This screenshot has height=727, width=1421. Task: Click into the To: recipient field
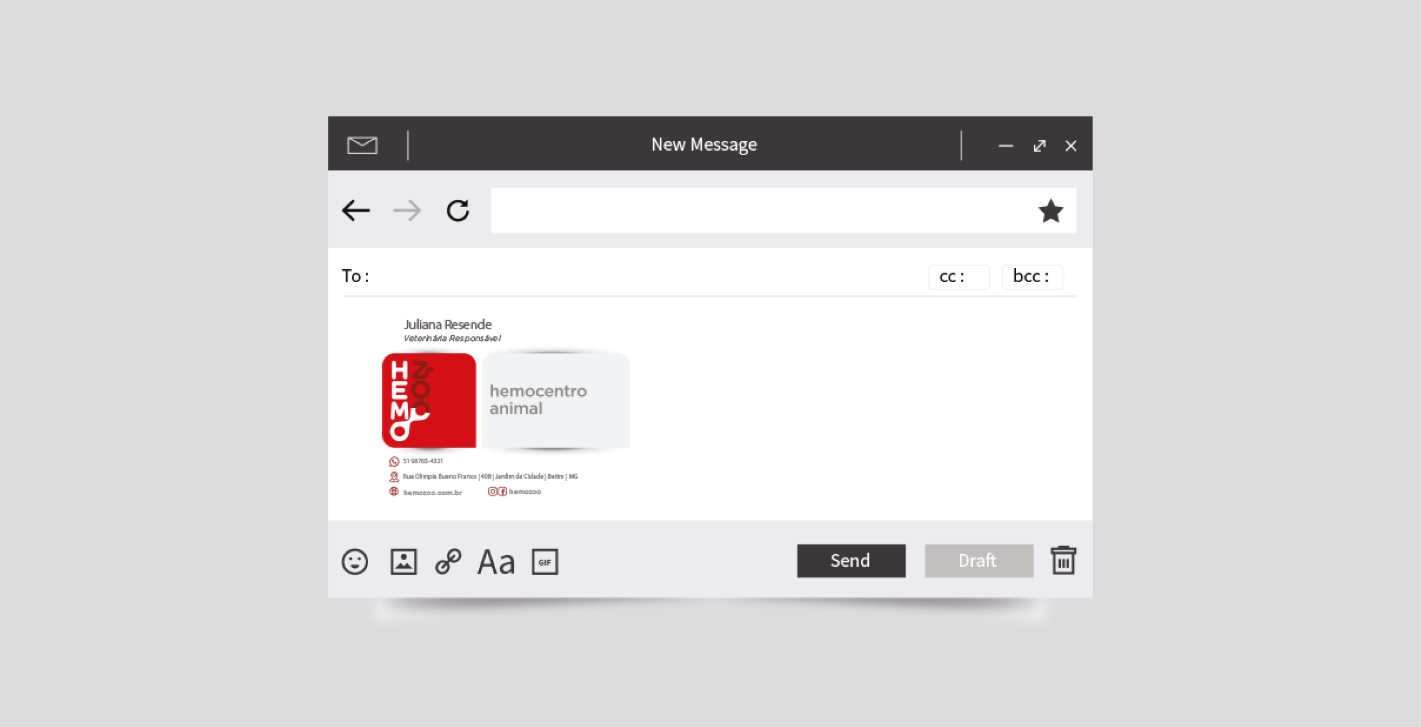[644, 276]
